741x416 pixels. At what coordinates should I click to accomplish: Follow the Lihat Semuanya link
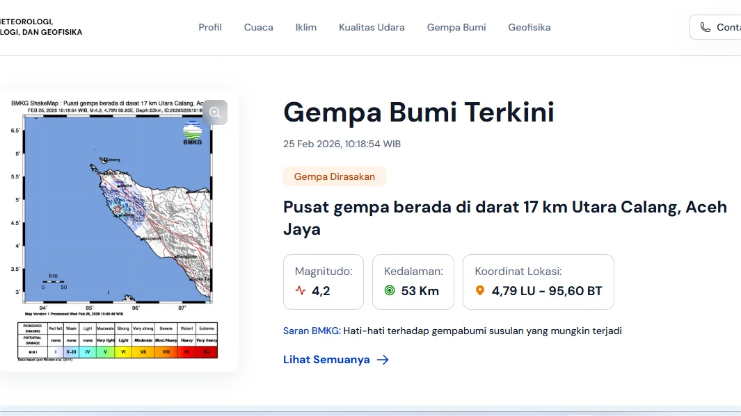(326, 360)
